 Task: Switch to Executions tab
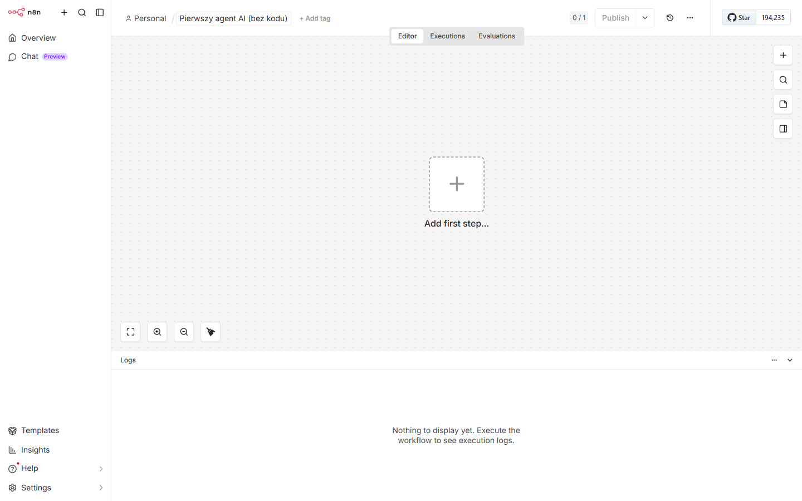pyautogui.click(x=447, y=36)
